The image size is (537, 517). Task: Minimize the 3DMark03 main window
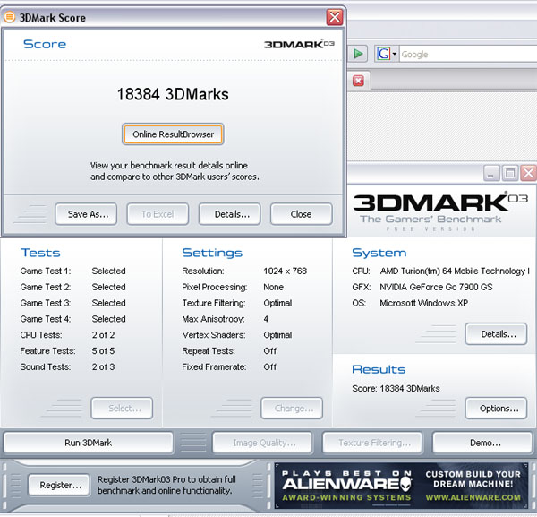(491, 173)
